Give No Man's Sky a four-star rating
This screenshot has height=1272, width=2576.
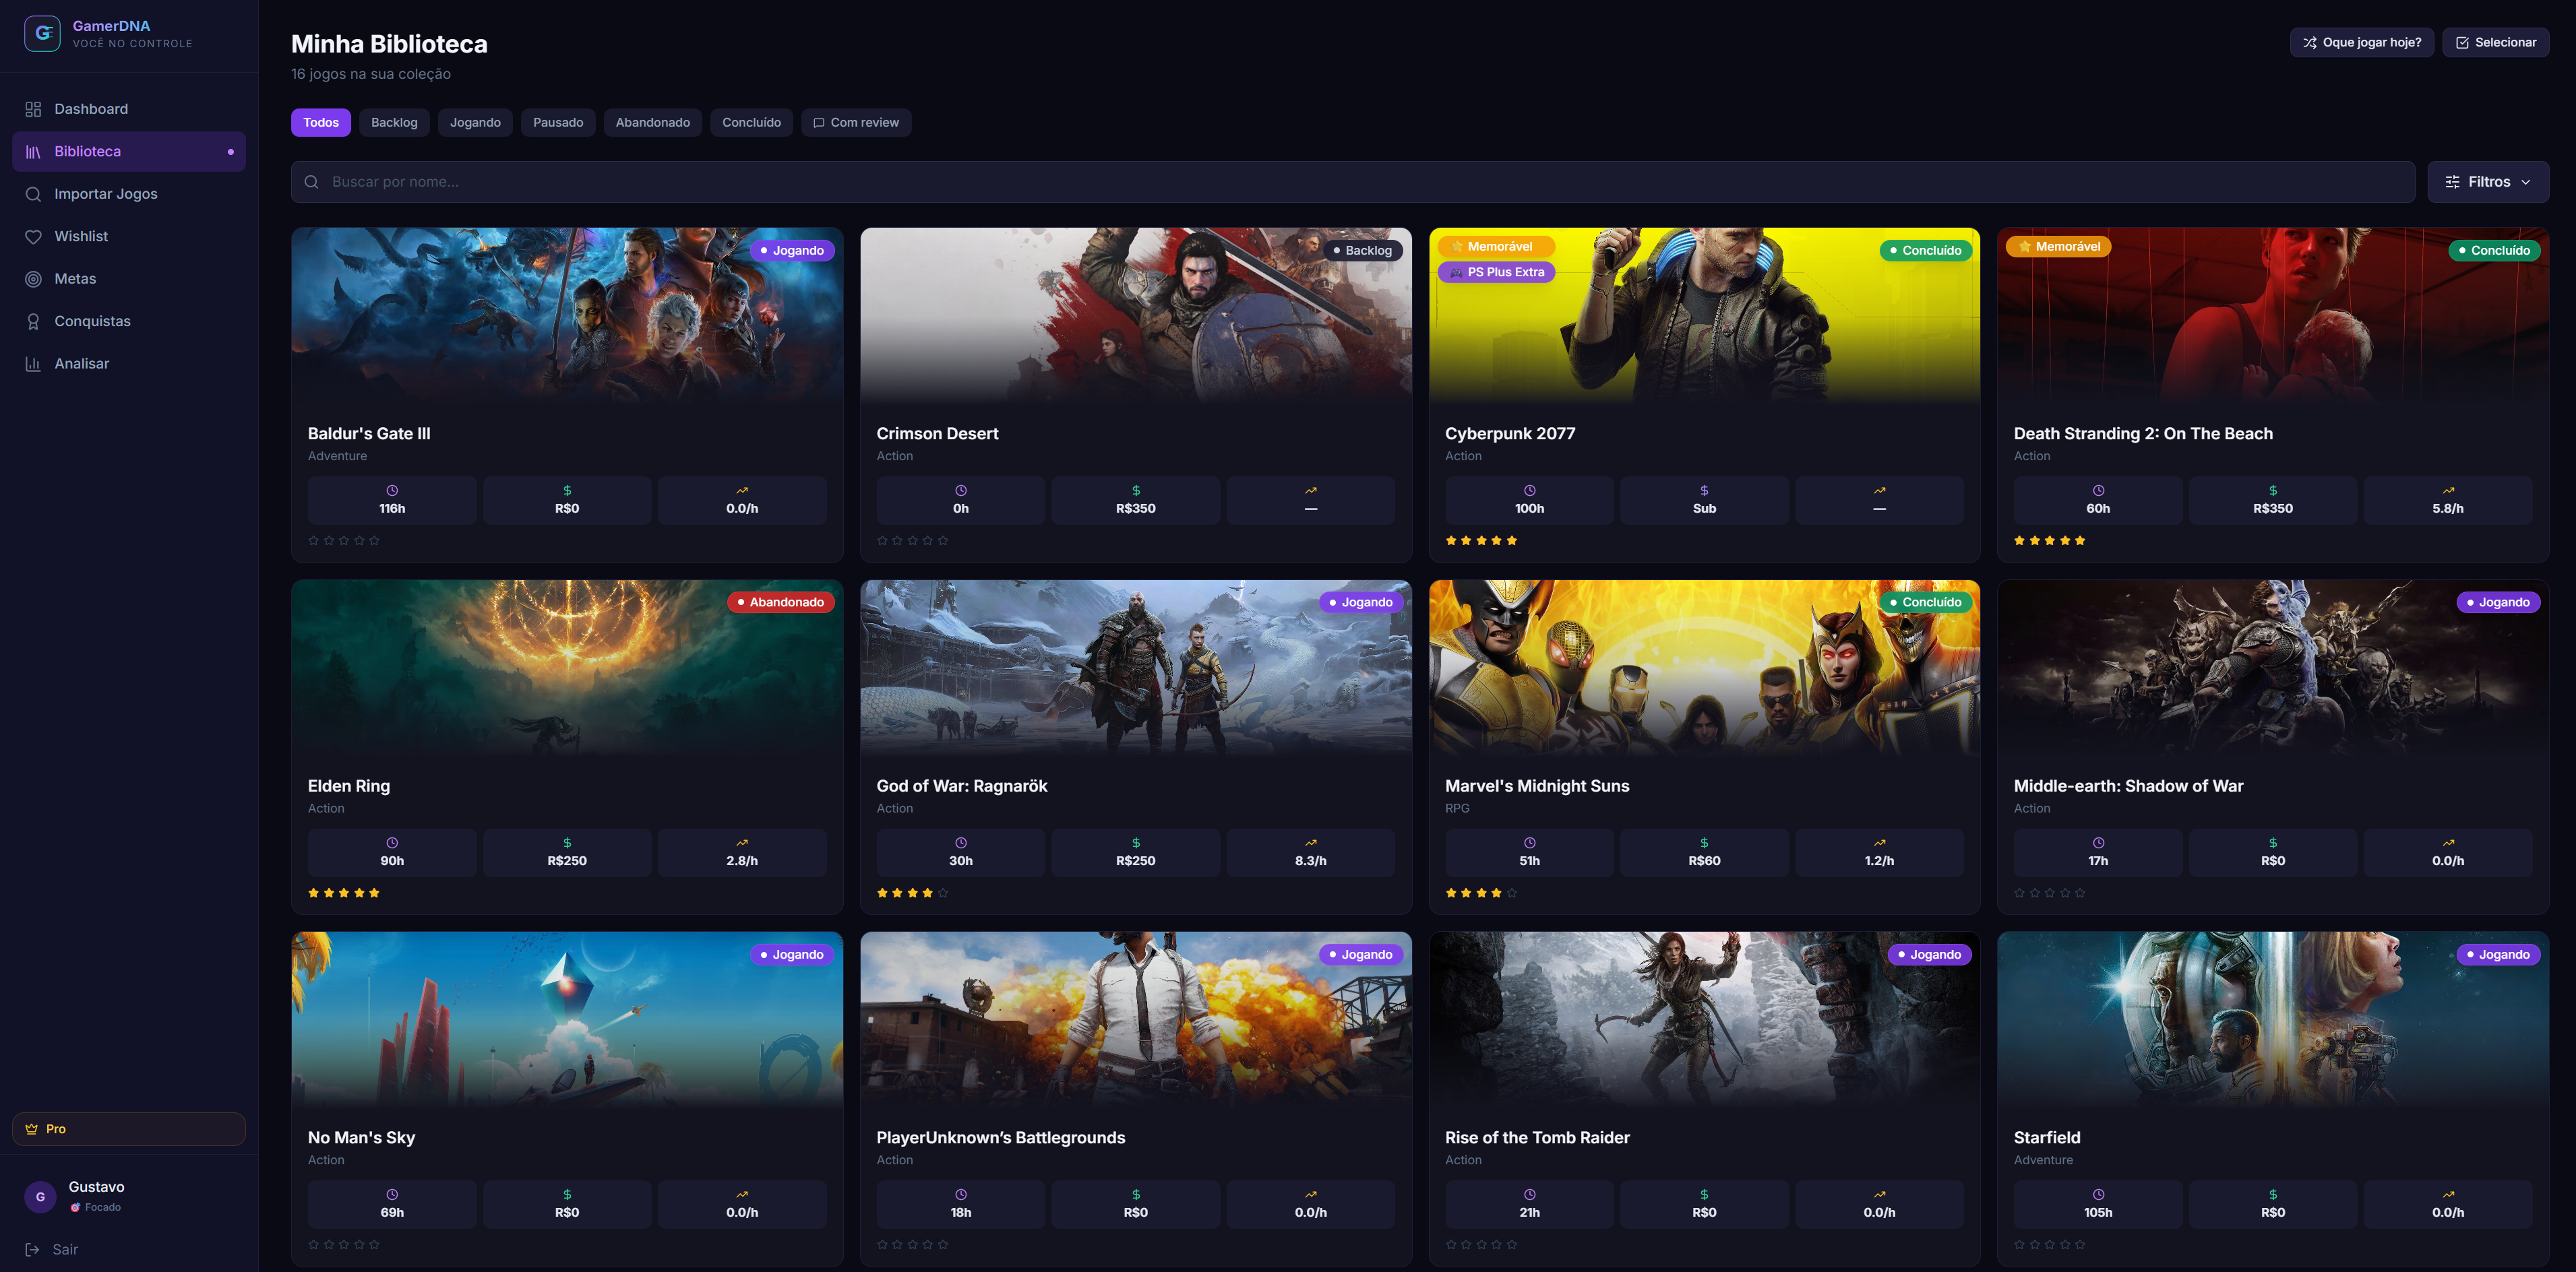(x=359, y=1245)
